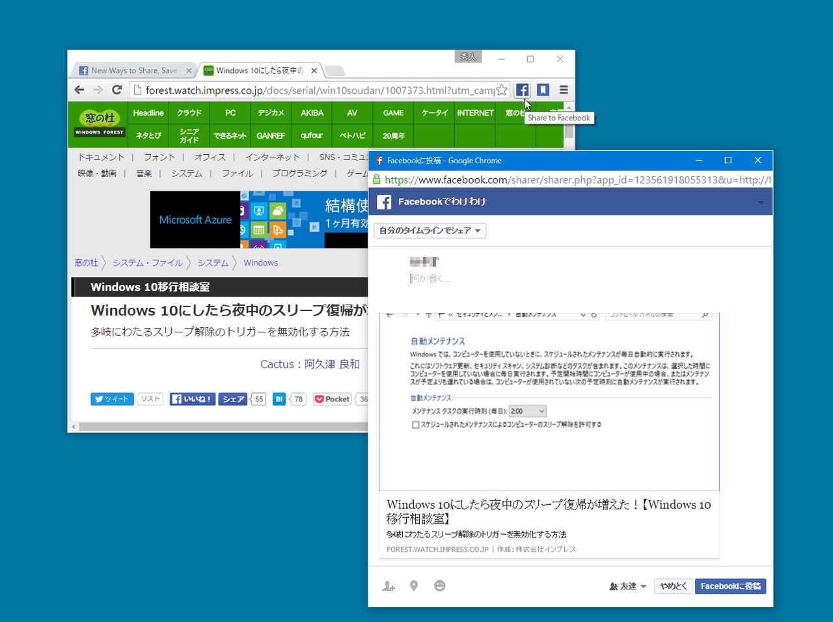Open the シニアガイド nav item
833x622 pixels.
point(189,136)
